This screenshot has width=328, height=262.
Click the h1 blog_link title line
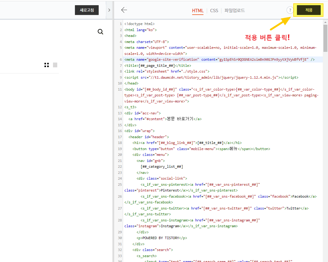coord(187,143)
